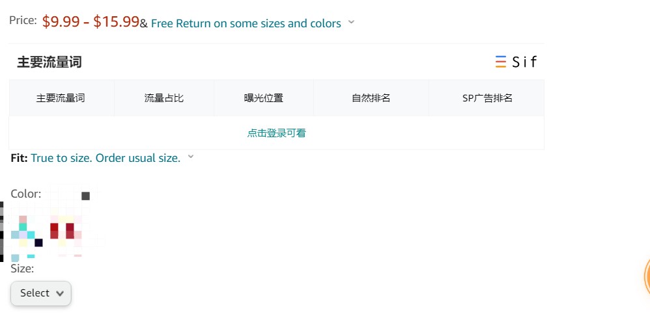This screenshot has width=650, height=327.
Task: Select the 自然排名 column header
Action: tap(371, 98)
